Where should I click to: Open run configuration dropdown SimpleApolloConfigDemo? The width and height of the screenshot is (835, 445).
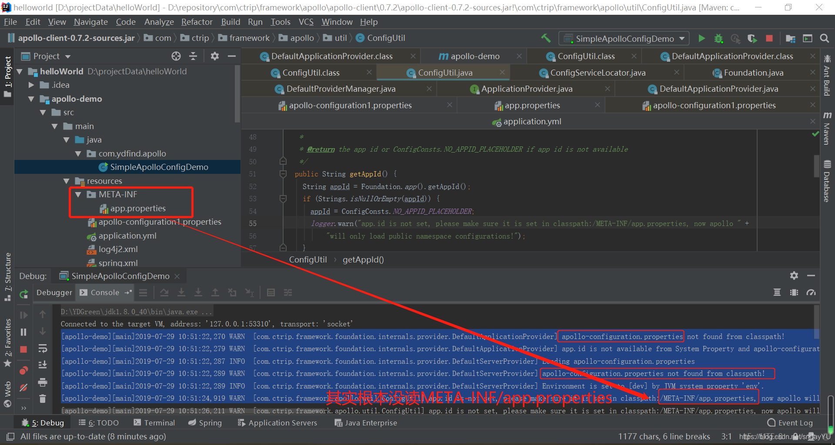[x=625, y=39]
